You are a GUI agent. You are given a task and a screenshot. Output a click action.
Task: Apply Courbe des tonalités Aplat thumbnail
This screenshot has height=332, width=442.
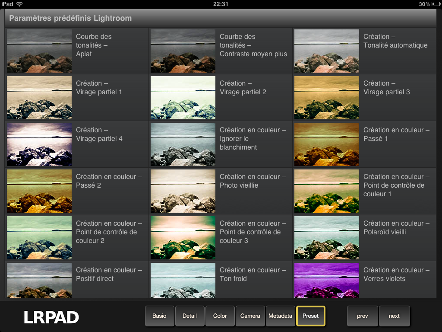coord(39,51)
